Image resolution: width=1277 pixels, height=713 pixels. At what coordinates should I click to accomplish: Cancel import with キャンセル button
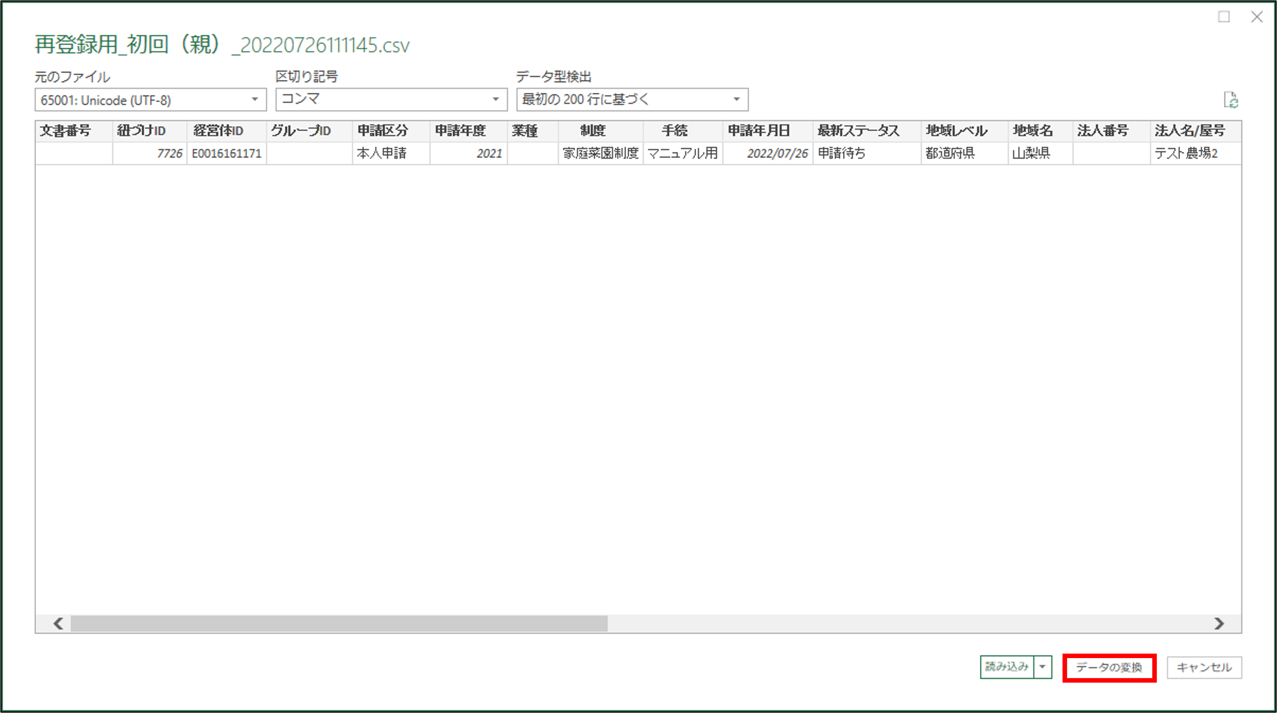1204,667
